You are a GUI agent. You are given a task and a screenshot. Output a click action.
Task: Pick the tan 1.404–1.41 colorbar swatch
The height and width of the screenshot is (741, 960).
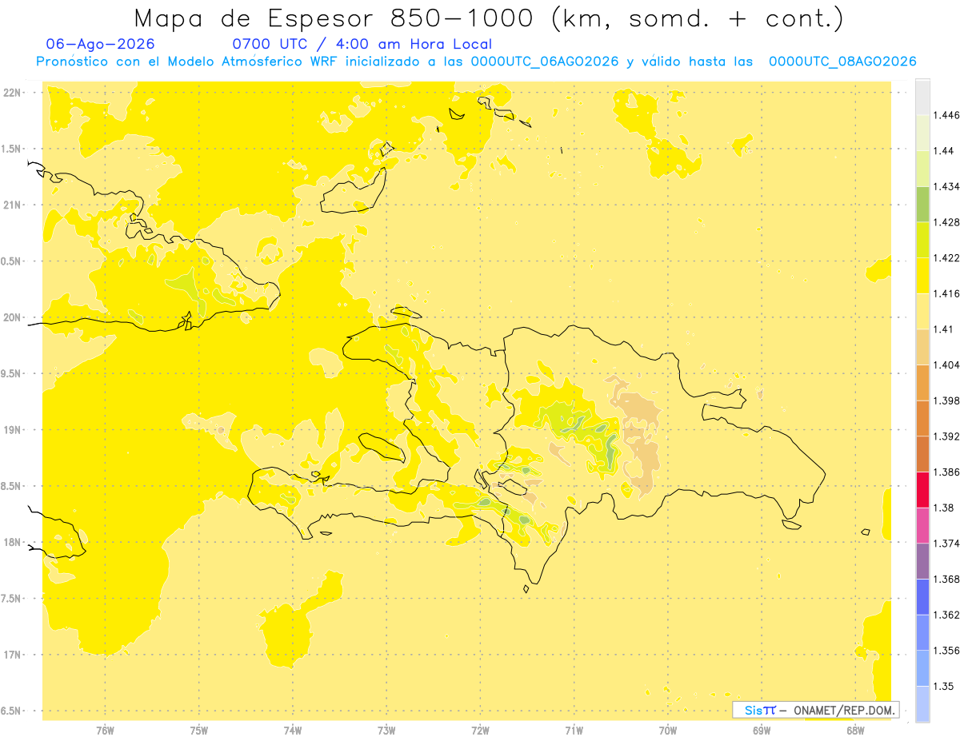tap(922, 347)
